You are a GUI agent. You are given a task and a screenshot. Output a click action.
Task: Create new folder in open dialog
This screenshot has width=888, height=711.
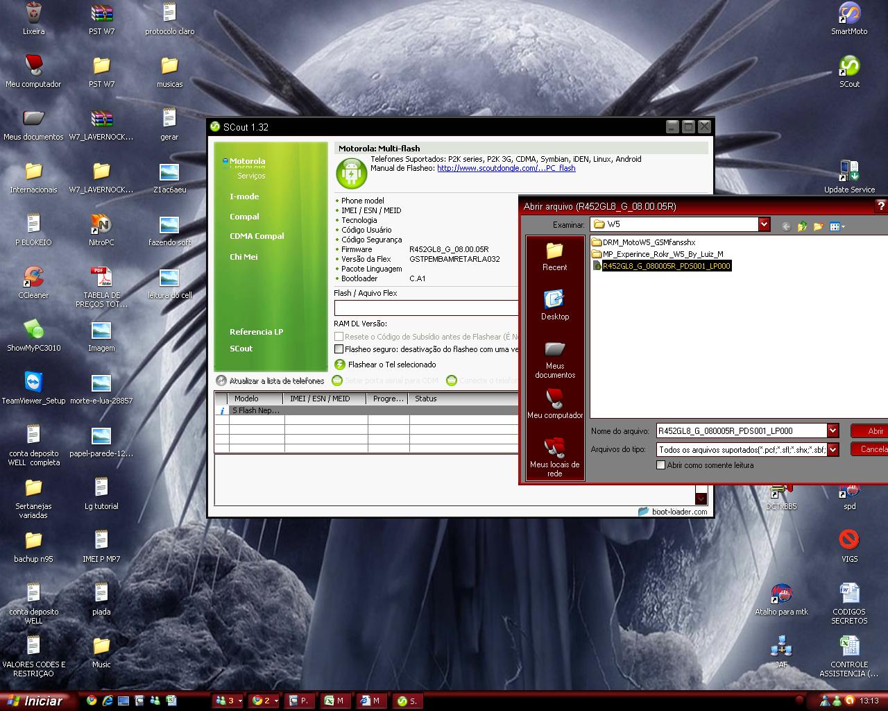pyautogui.click(x=818, y=226)
